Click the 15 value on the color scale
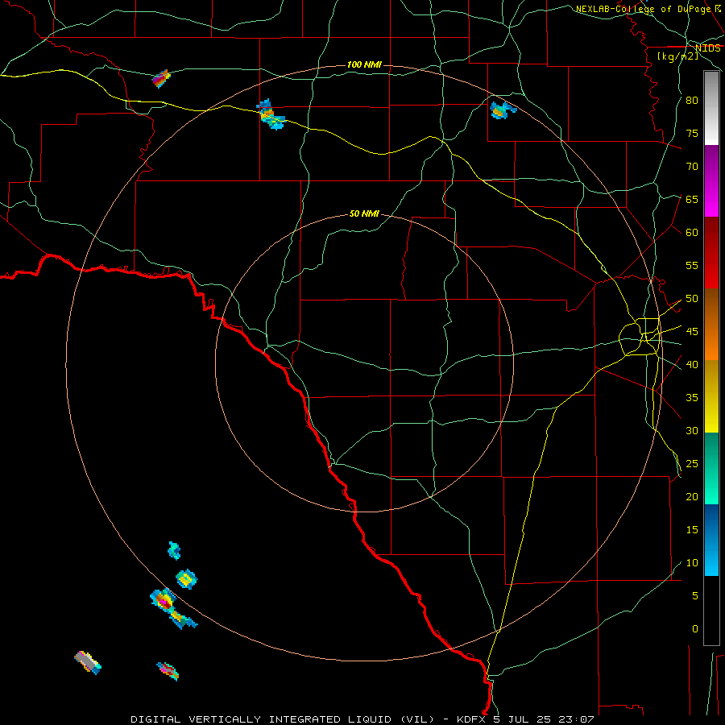 [692, 530]
